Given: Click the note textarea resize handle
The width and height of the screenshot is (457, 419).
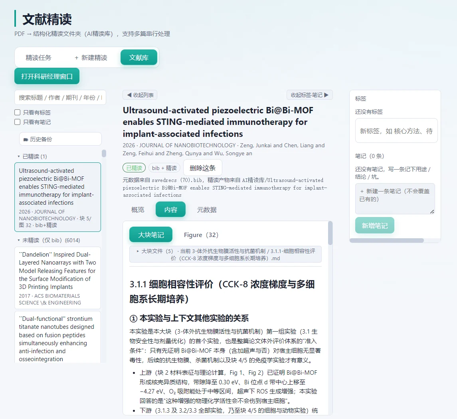Looking at the screenshot, I should pos(432,212).
